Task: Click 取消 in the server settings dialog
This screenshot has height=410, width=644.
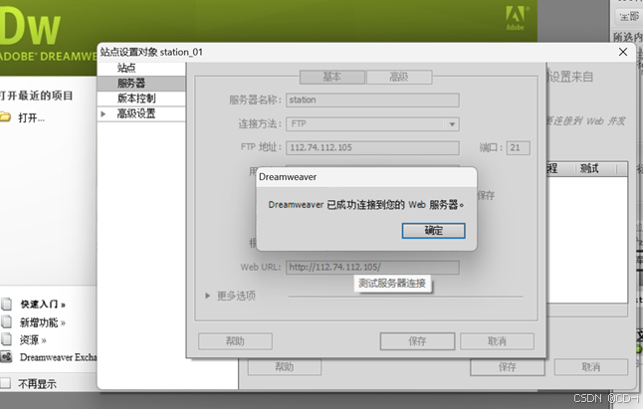Action: click(497, 341)
